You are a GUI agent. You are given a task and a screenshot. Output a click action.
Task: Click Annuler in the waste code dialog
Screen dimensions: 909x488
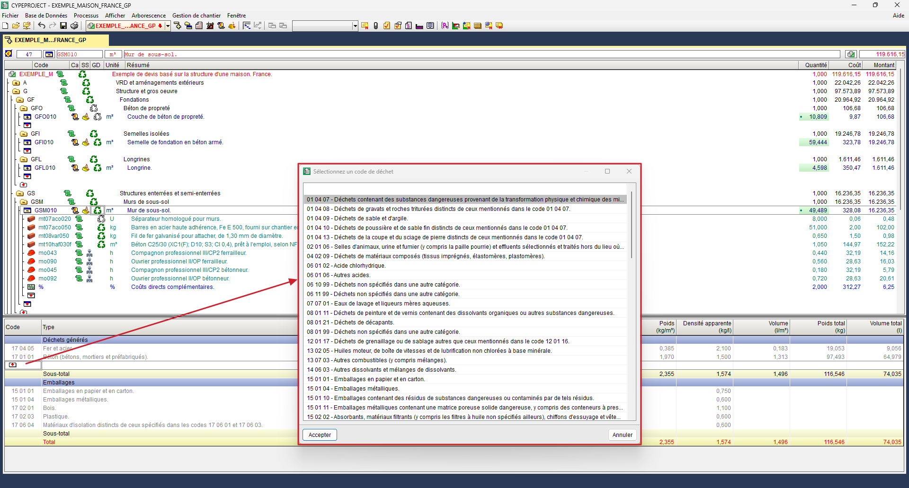(622, 435)
